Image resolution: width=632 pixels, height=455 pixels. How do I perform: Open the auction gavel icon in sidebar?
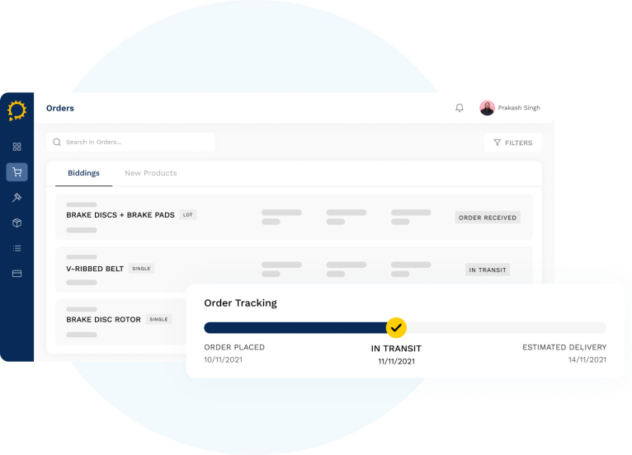click(17, 197)
